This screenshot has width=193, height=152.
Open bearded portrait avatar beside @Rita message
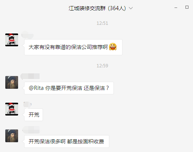(12, 82)
